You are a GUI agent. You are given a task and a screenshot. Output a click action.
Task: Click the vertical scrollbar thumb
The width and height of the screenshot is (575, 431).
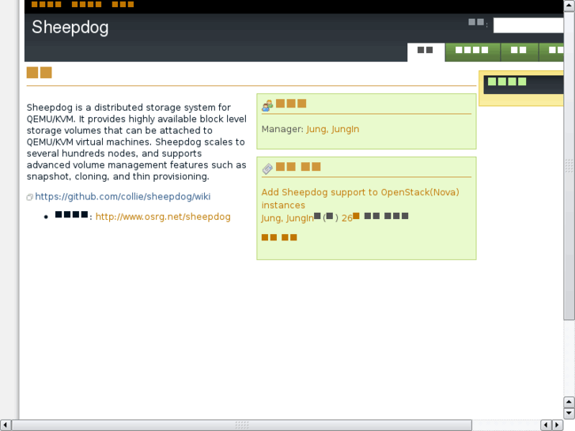point(569,166)
